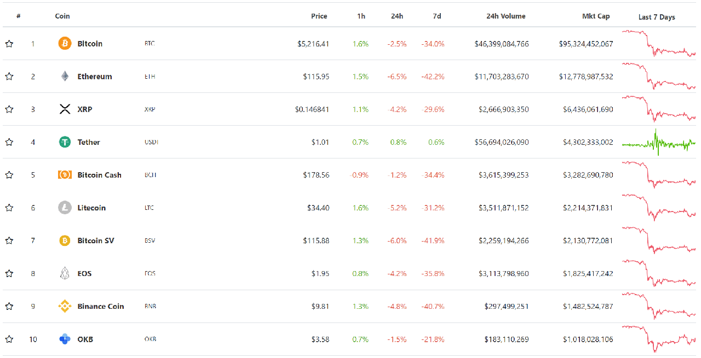This screenshot has width=701, height=358.
Task: Click the Bitcoin SV gold logo
Action: point(65,240)
